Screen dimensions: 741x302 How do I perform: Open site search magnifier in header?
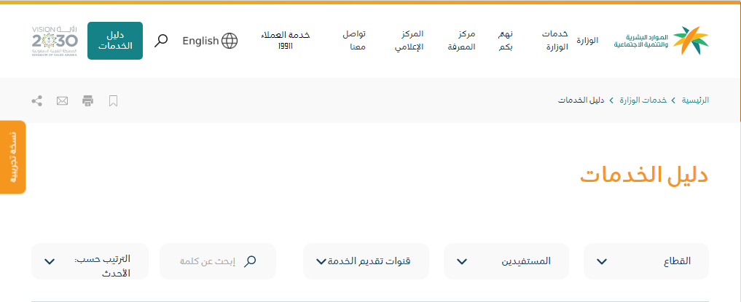pyautogui.click(x=162, y=41)
